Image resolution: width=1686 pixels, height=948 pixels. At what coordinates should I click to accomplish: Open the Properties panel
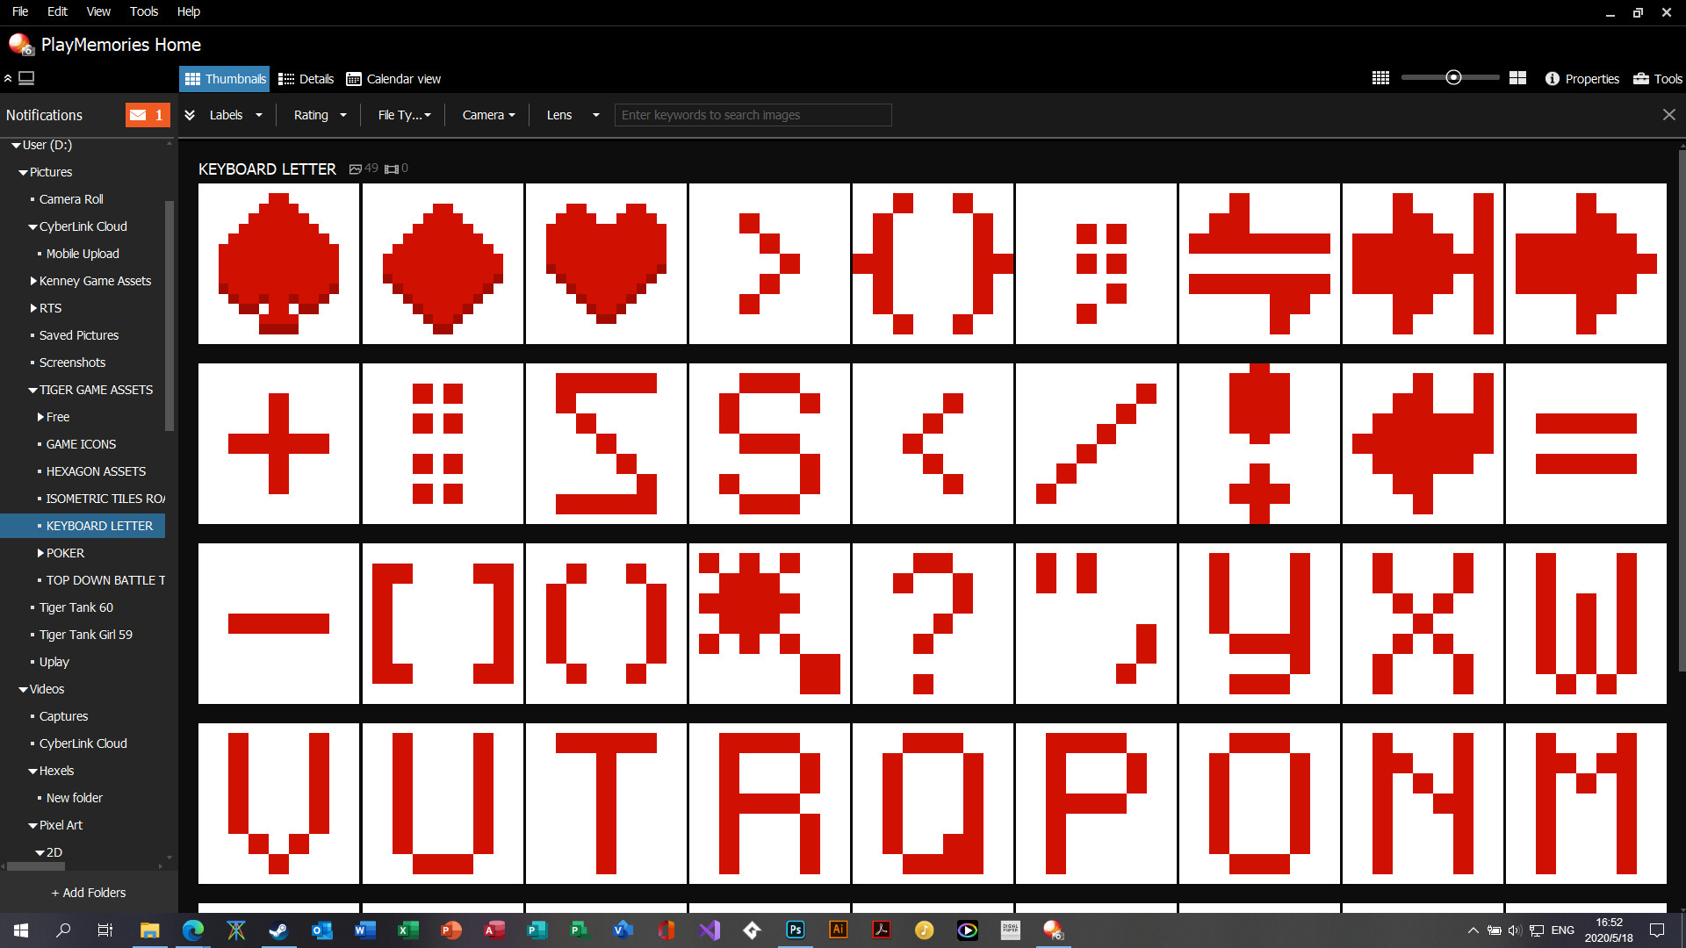pyautogui.click(x=1582, y=79)
